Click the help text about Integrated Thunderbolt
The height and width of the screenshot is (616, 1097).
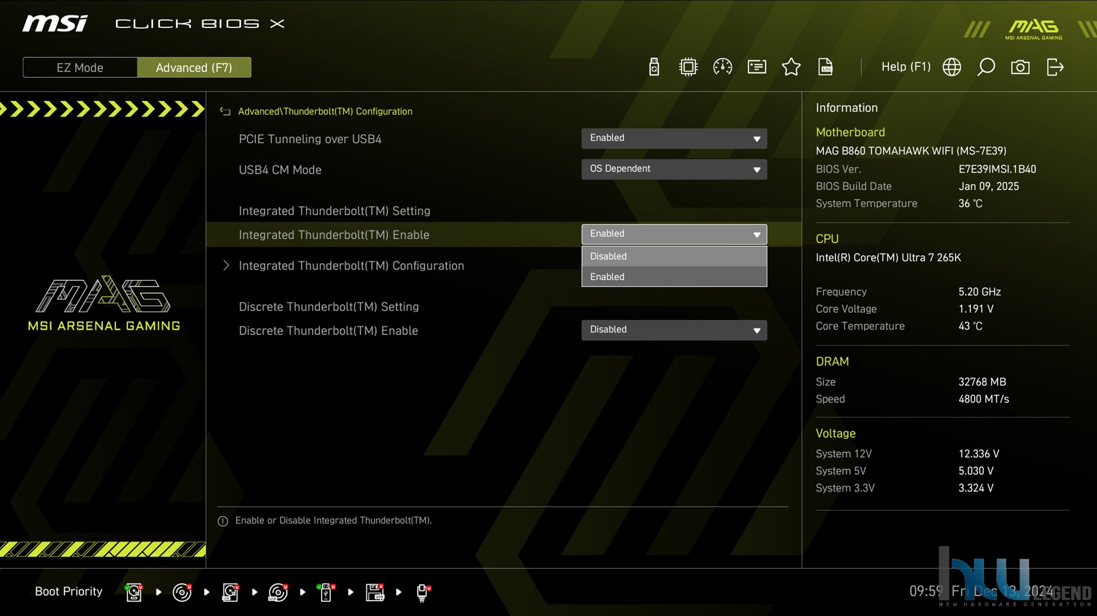[x=333, y=520]
